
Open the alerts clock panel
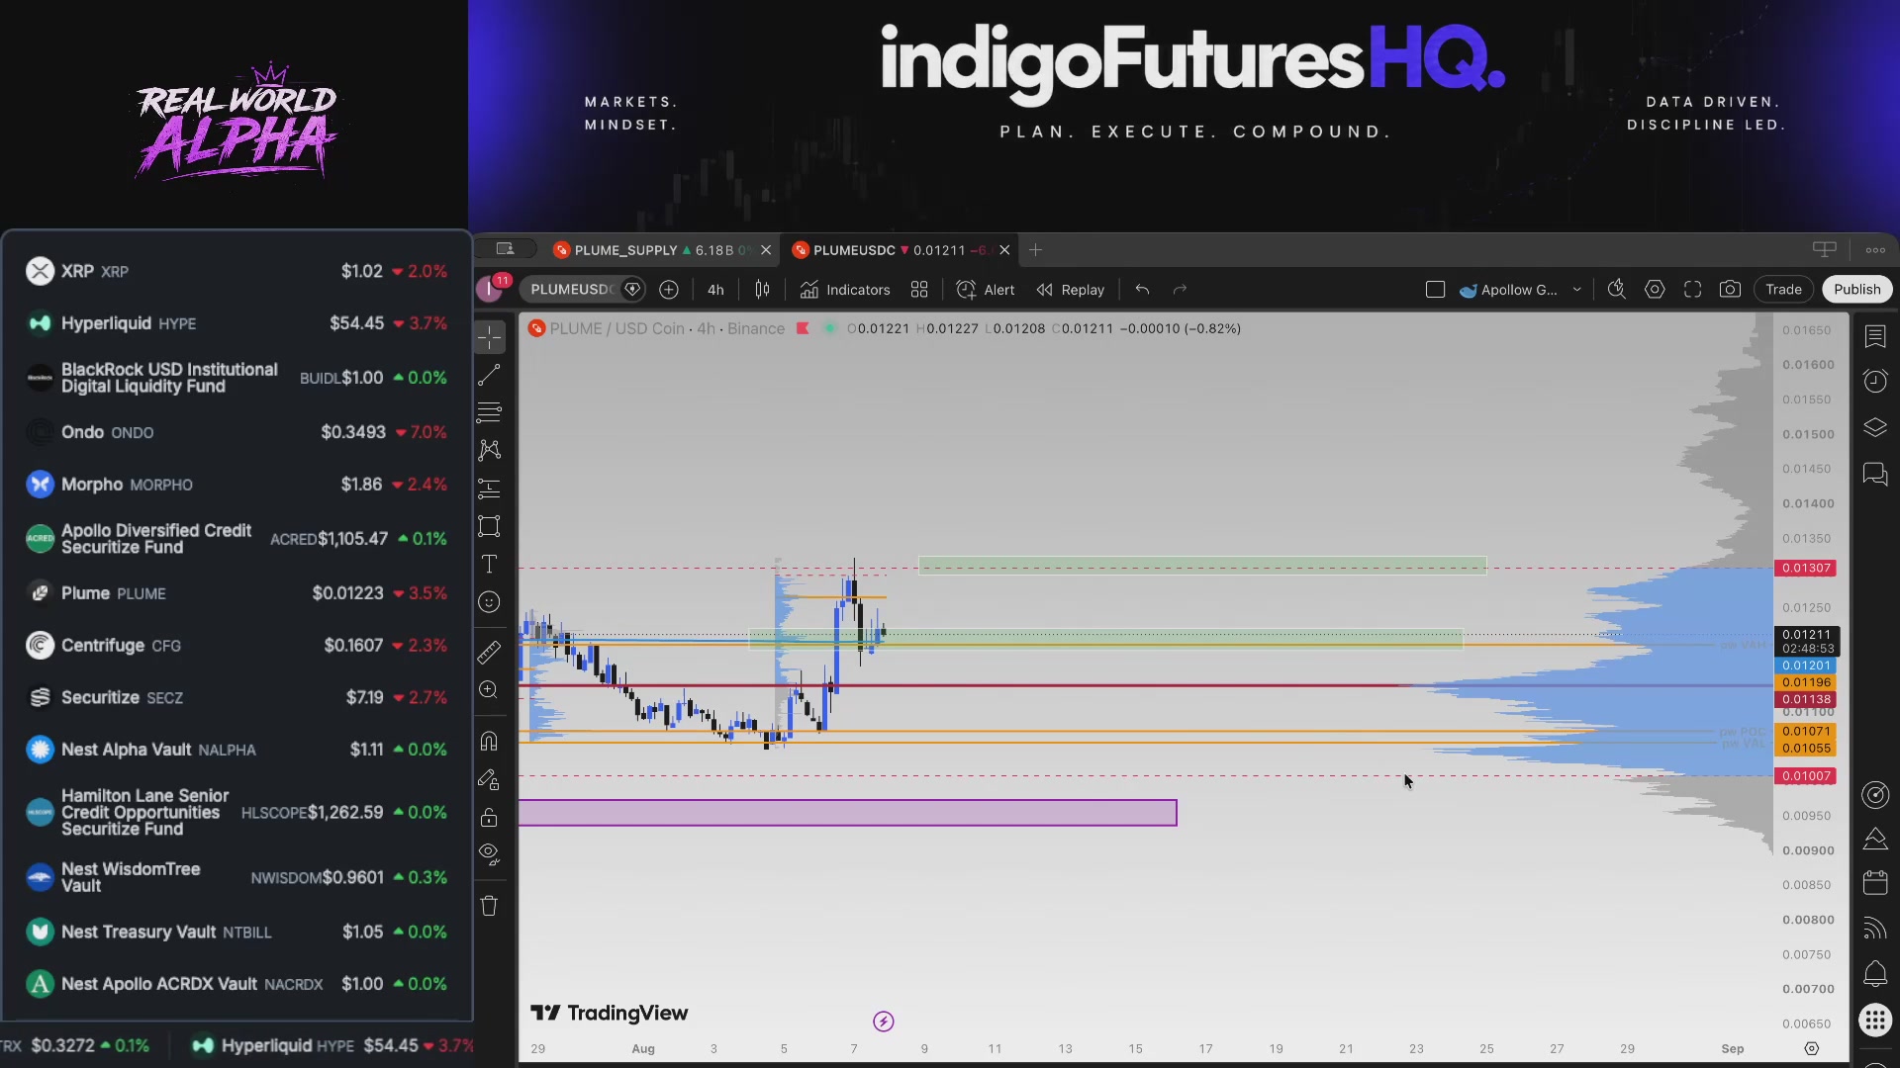point(1875,382)
